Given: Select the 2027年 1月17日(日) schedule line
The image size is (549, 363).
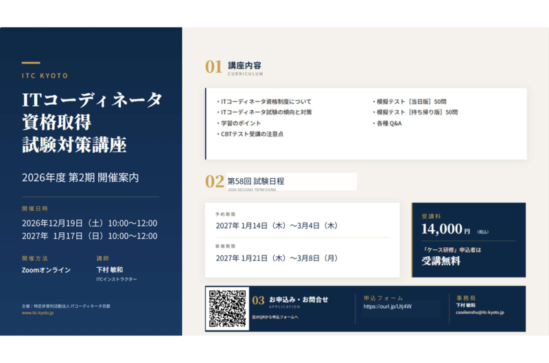Looking at the screenshot, I should 89,236.
